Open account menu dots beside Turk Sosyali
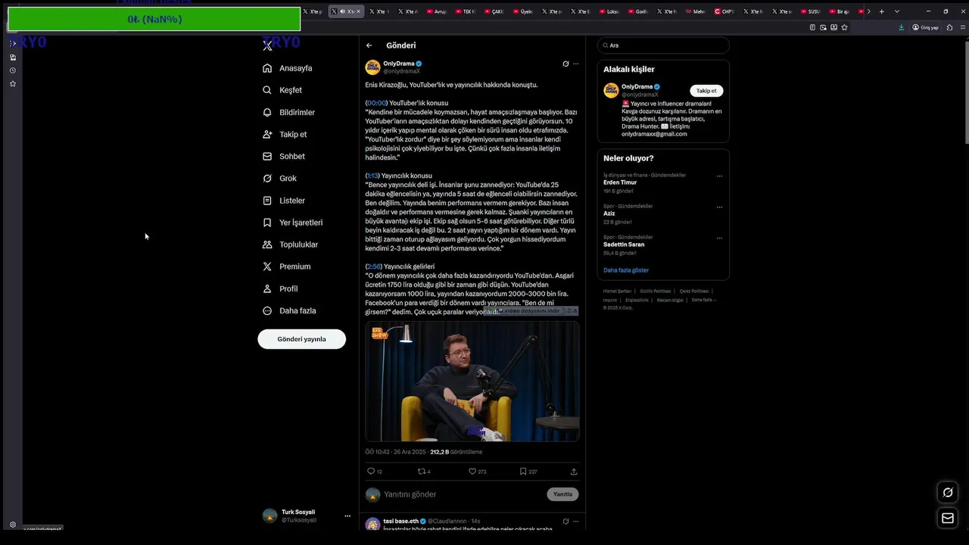Viewport: 969px width, 545px height. pyautogui.click(x=347, y=516)
